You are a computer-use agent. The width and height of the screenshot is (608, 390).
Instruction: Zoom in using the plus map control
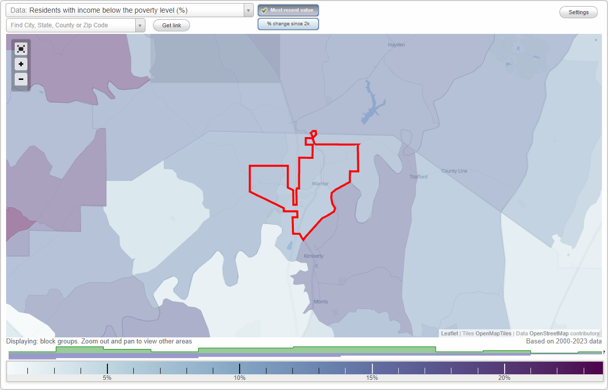tap(21, 64)
